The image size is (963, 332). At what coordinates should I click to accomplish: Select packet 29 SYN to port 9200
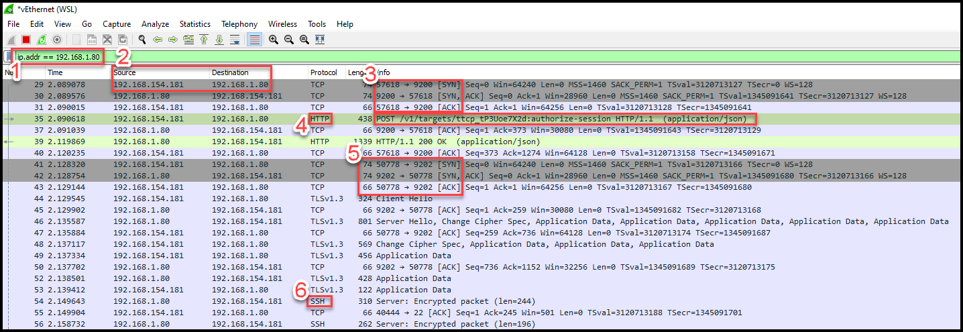click(x=481, y=85)
